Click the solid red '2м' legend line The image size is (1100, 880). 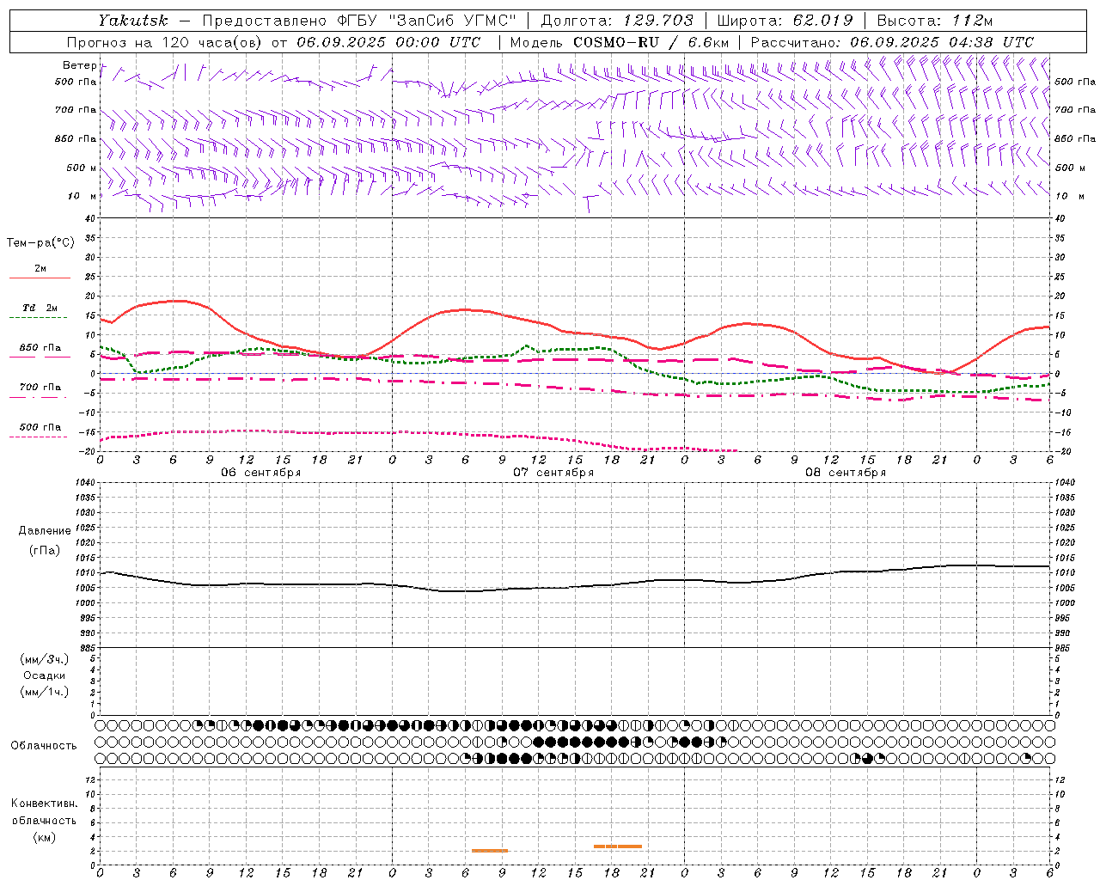(40, 278)
